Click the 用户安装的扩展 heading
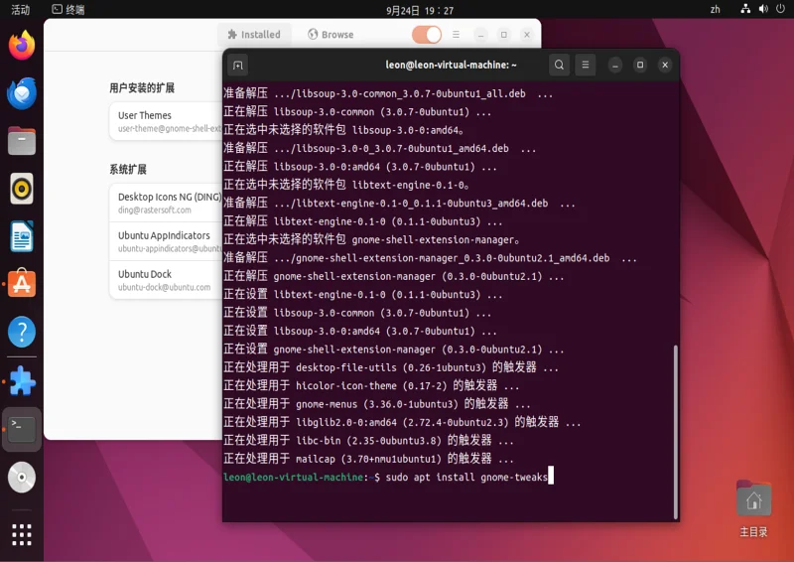Image resolution: width=794 pixels, height=562 pixels. [x=142, y=88]
